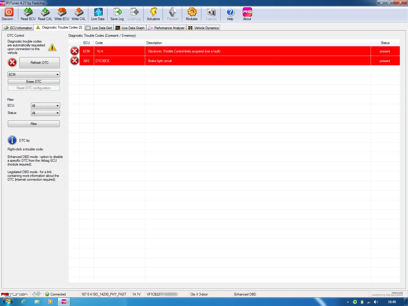The image size is (408, 306).
Task: Switch to the ECU information tab
Action: point(18,28)
